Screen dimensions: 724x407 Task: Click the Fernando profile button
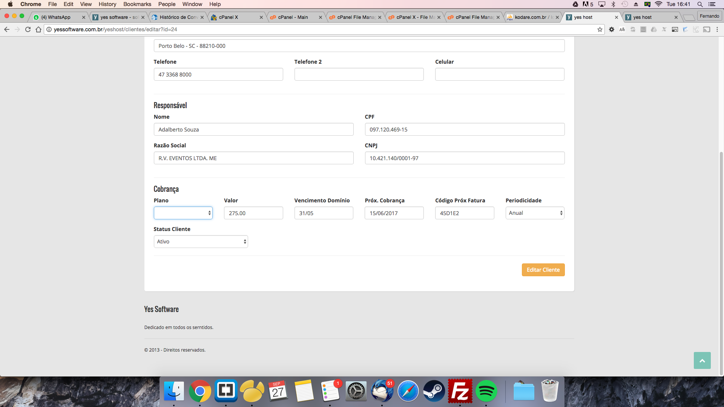click(x=709, y=16)
